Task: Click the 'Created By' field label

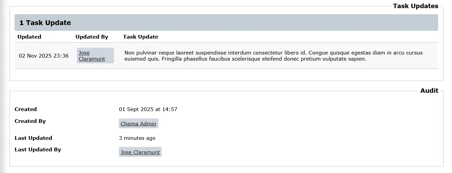Action: pos(30,121)
